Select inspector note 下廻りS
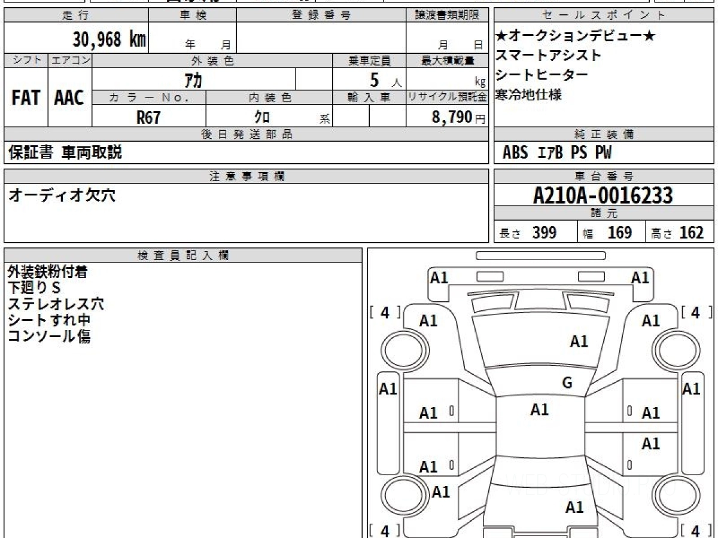 point(34,288)
